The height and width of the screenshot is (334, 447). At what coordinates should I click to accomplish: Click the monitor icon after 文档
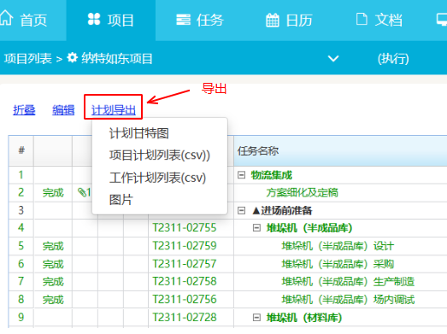coord(442,20)
